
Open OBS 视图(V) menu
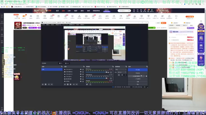(53, 25)
